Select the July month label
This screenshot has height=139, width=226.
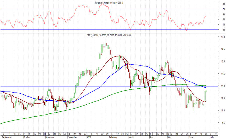[x=212, y=137]
